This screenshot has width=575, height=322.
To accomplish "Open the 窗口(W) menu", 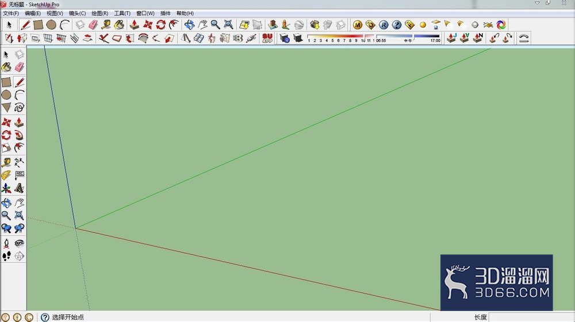I will coord(145,13).
